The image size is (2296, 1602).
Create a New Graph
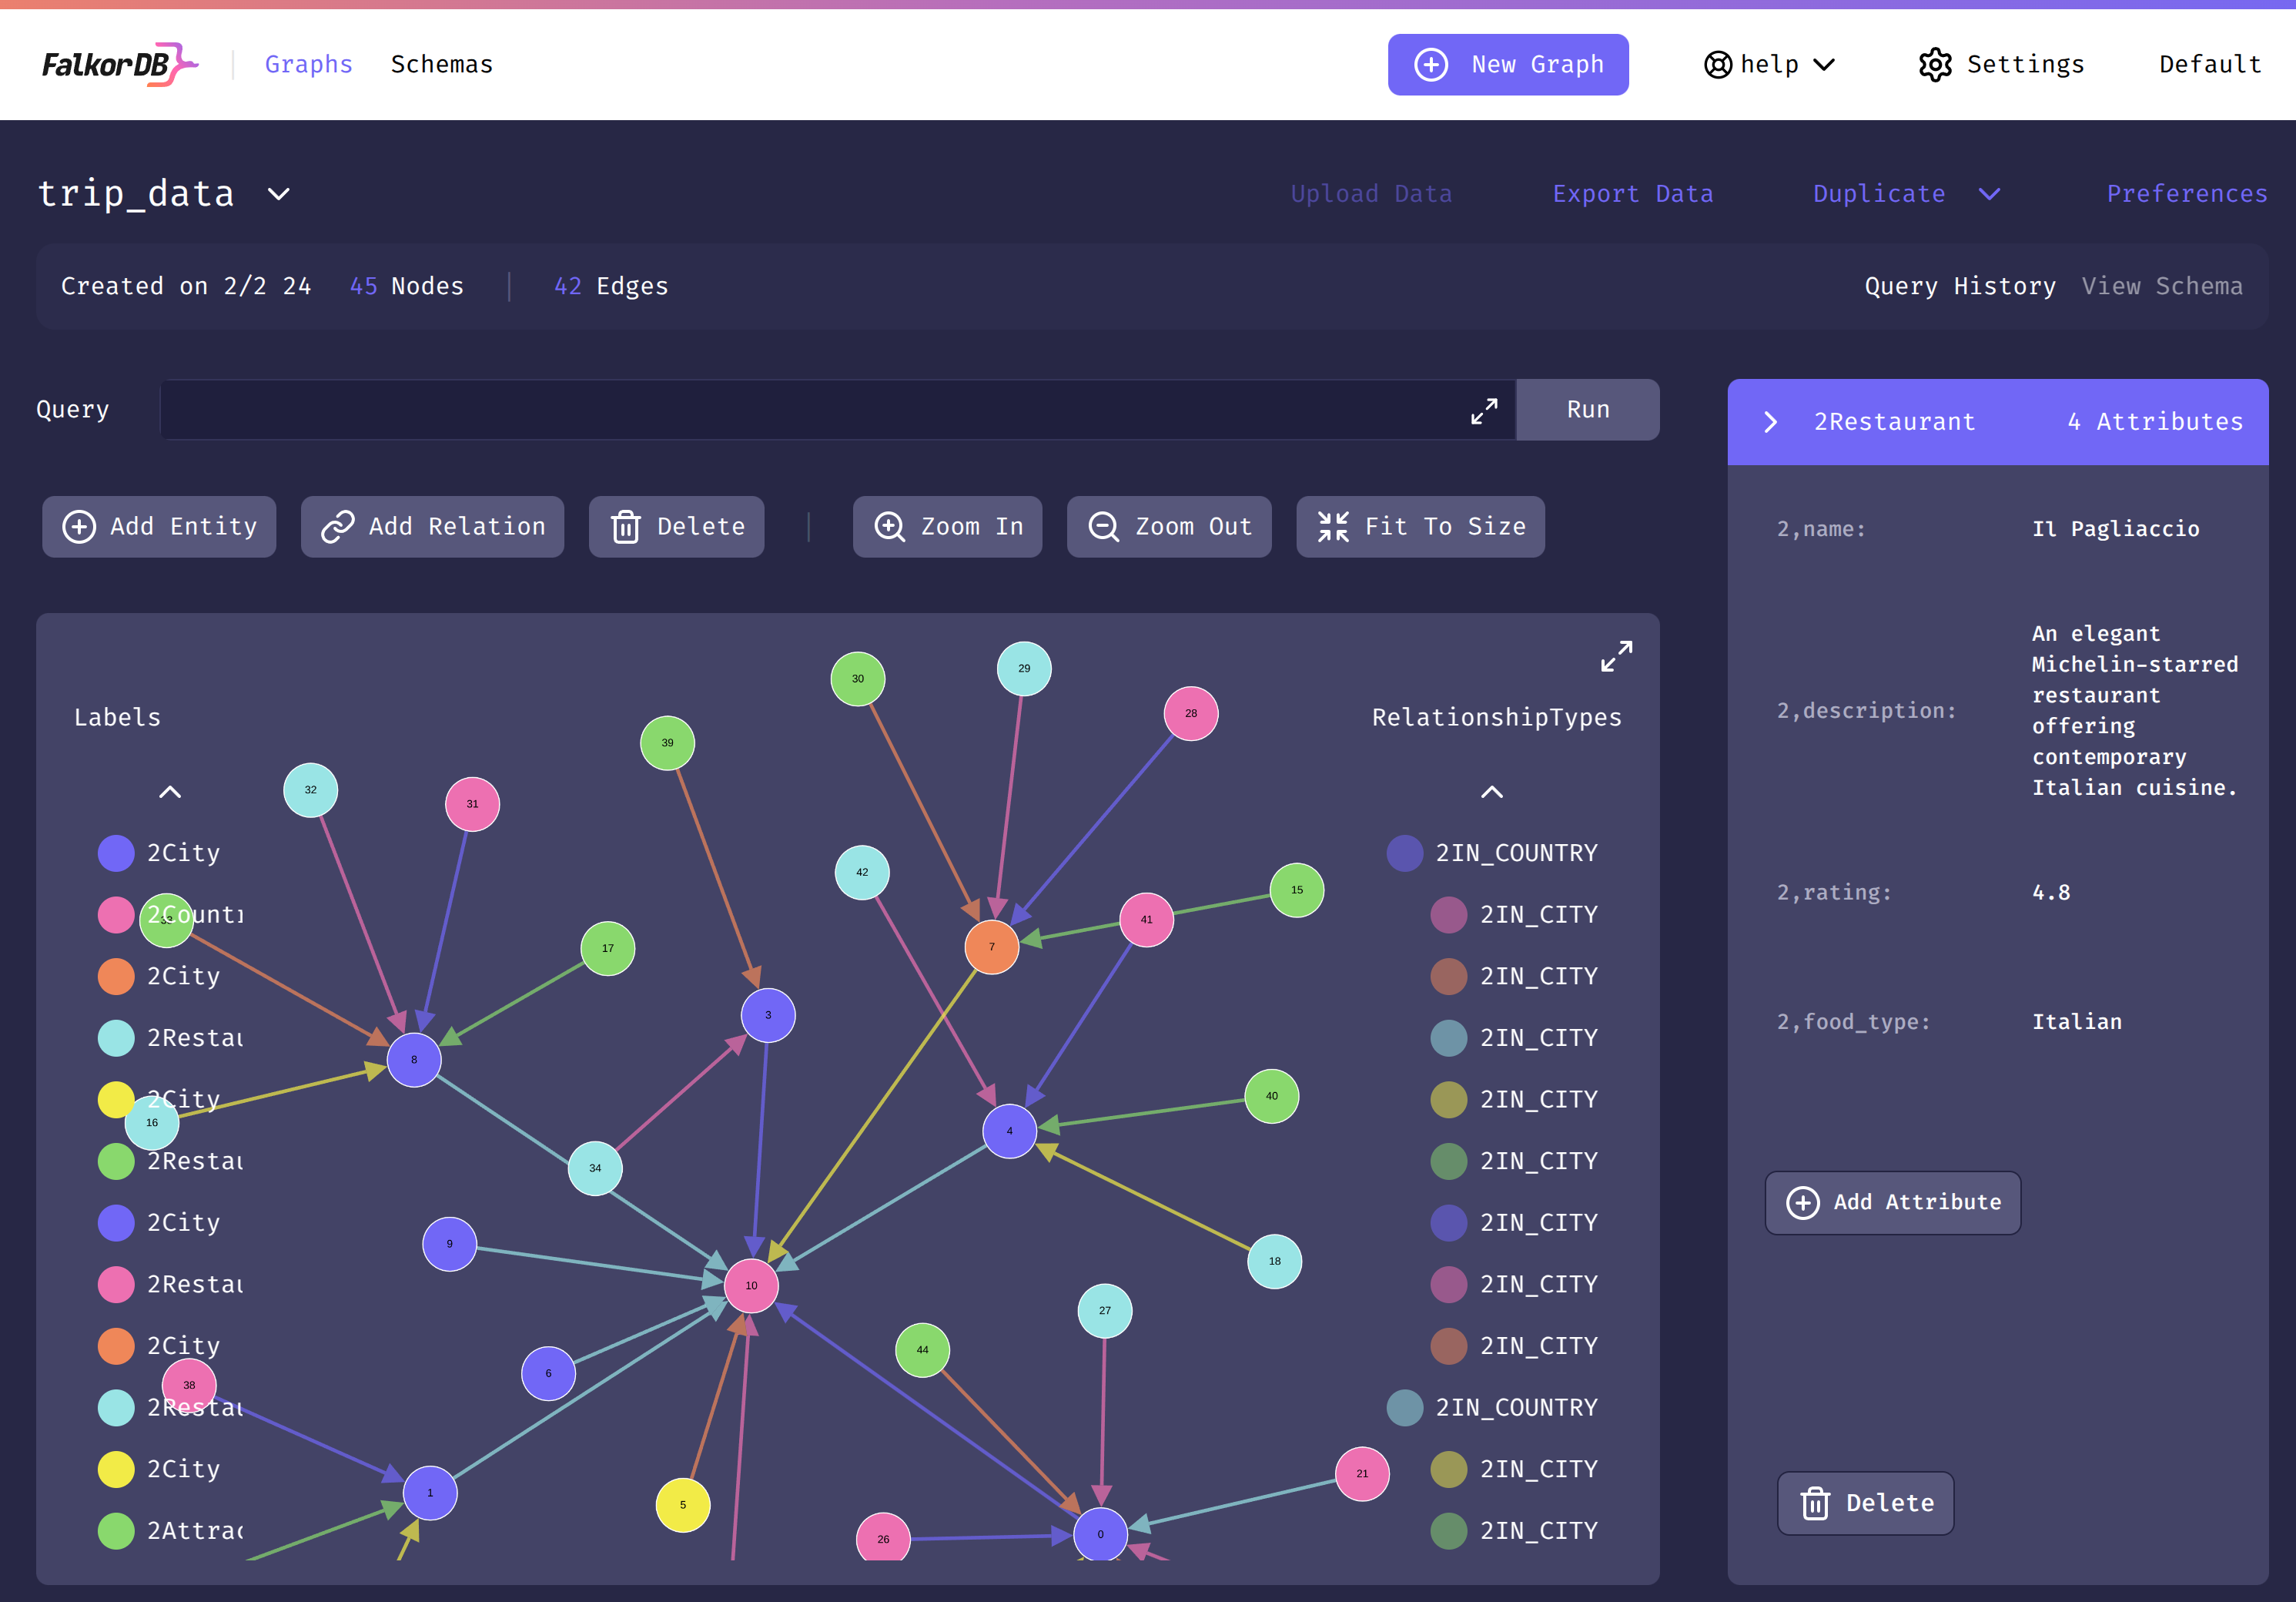point(1507,64)
